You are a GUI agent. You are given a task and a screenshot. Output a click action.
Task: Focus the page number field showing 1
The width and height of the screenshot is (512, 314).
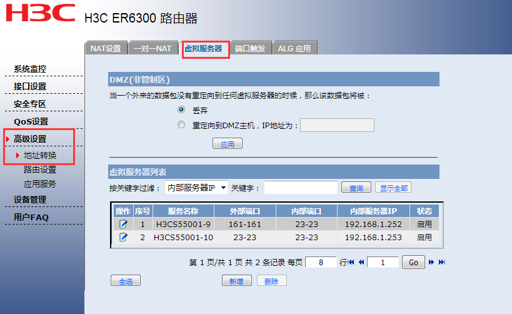[383, 262]
